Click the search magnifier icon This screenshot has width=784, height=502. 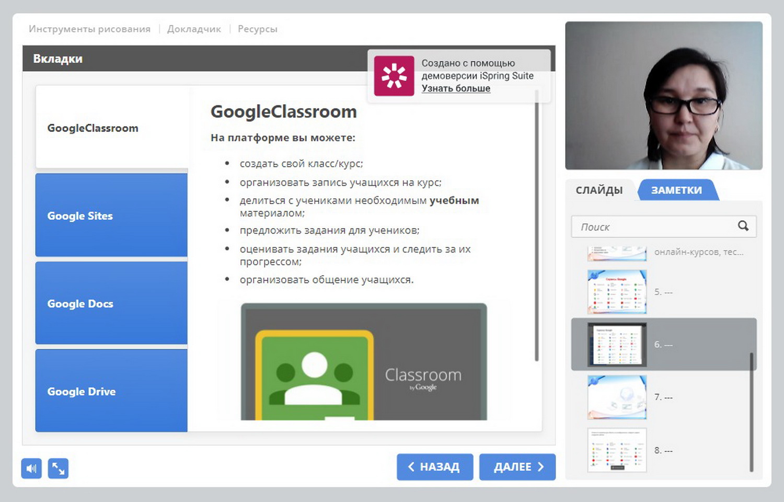(743, 226)
